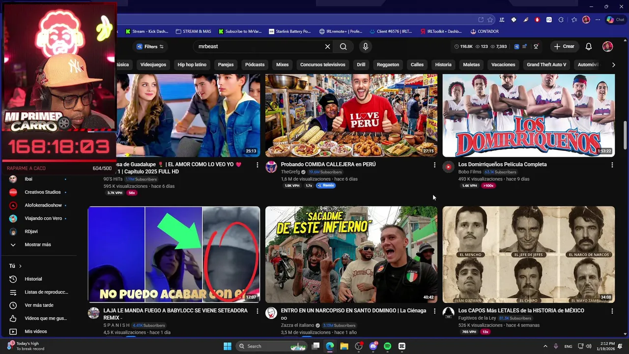The height and width of the screenshot is (354, 629).
Task: Open the Copilot Chat button
Action: pos(616,20)
